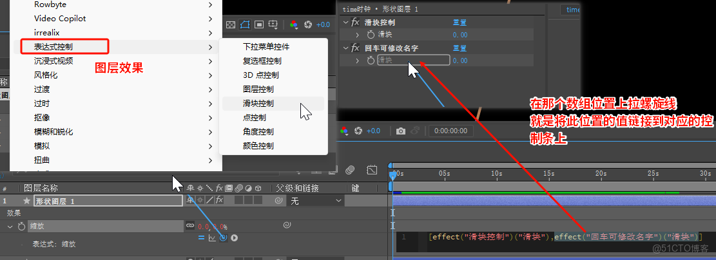Open show channel icon beside the snapshot camera
716x260 pixels.
pos(345,131)
